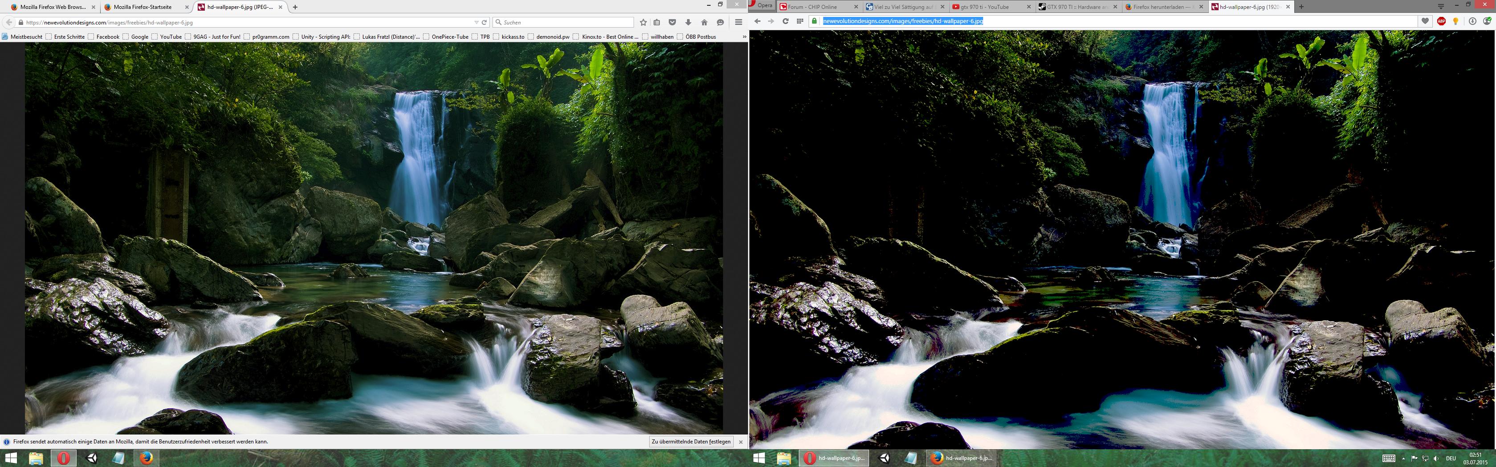This screenshot has width=1496, height=467.
Task: Open new tab in Firefox
Action: point(295,7)
